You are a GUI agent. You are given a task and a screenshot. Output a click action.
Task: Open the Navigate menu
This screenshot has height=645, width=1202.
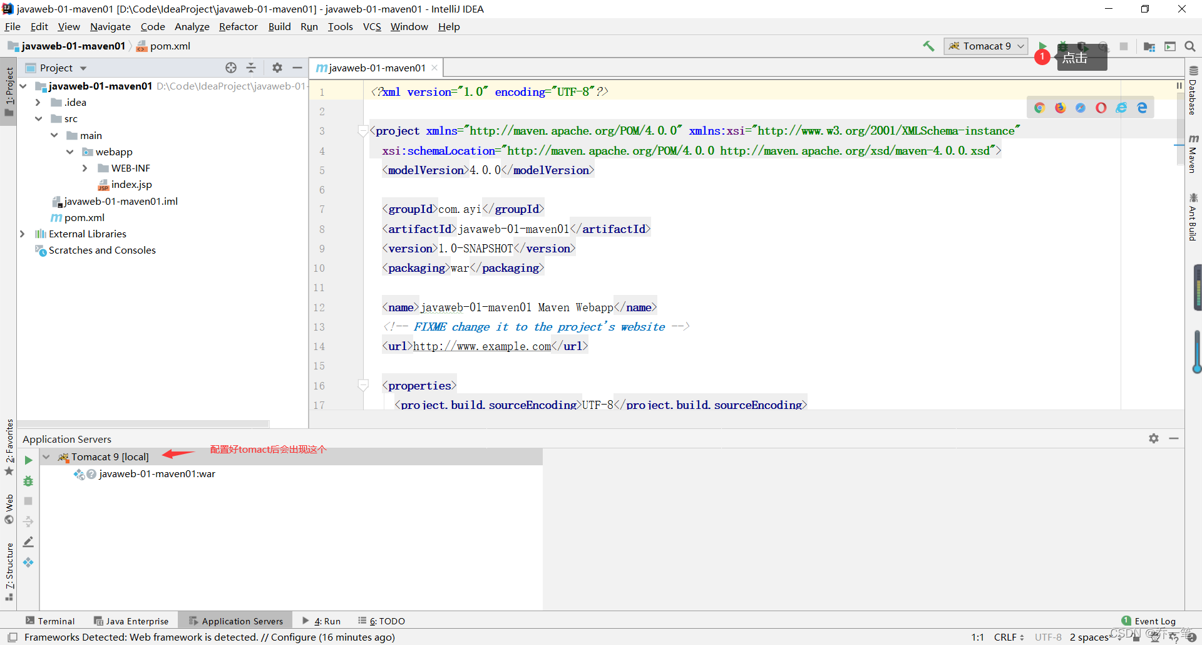[x=110, y=26]
